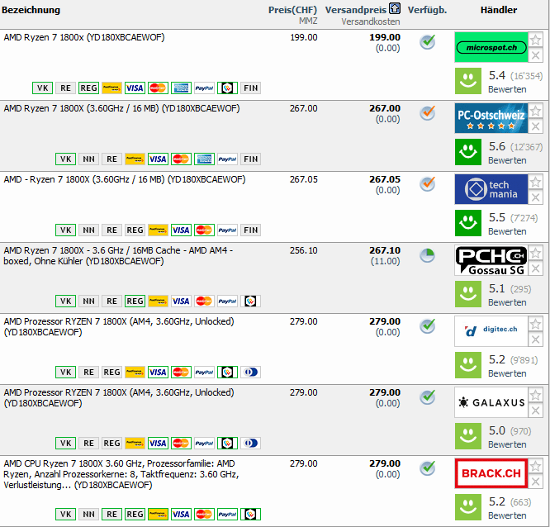Click Bewerten under tech mania
550x527 pixels.
pyautogui.click(x=507, y=231)
